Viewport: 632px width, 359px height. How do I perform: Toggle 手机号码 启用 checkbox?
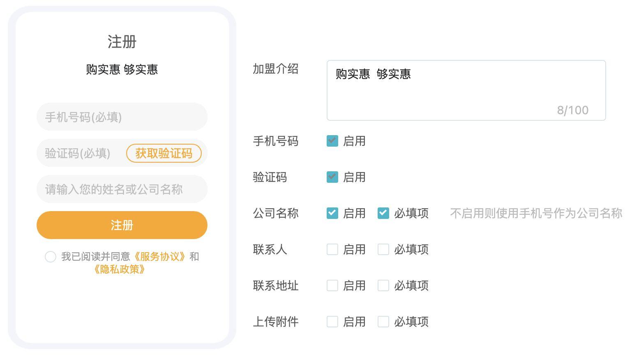tap(332, 141)
